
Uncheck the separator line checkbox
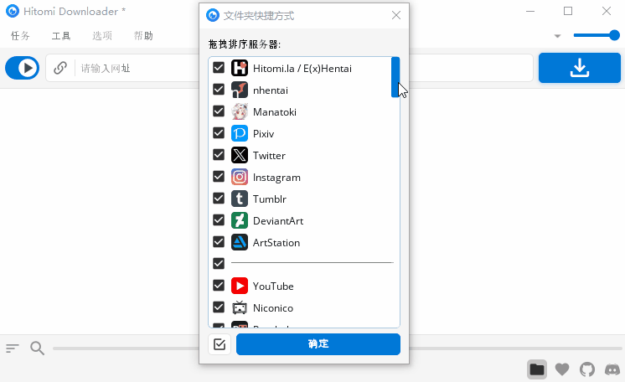point(219,264)
